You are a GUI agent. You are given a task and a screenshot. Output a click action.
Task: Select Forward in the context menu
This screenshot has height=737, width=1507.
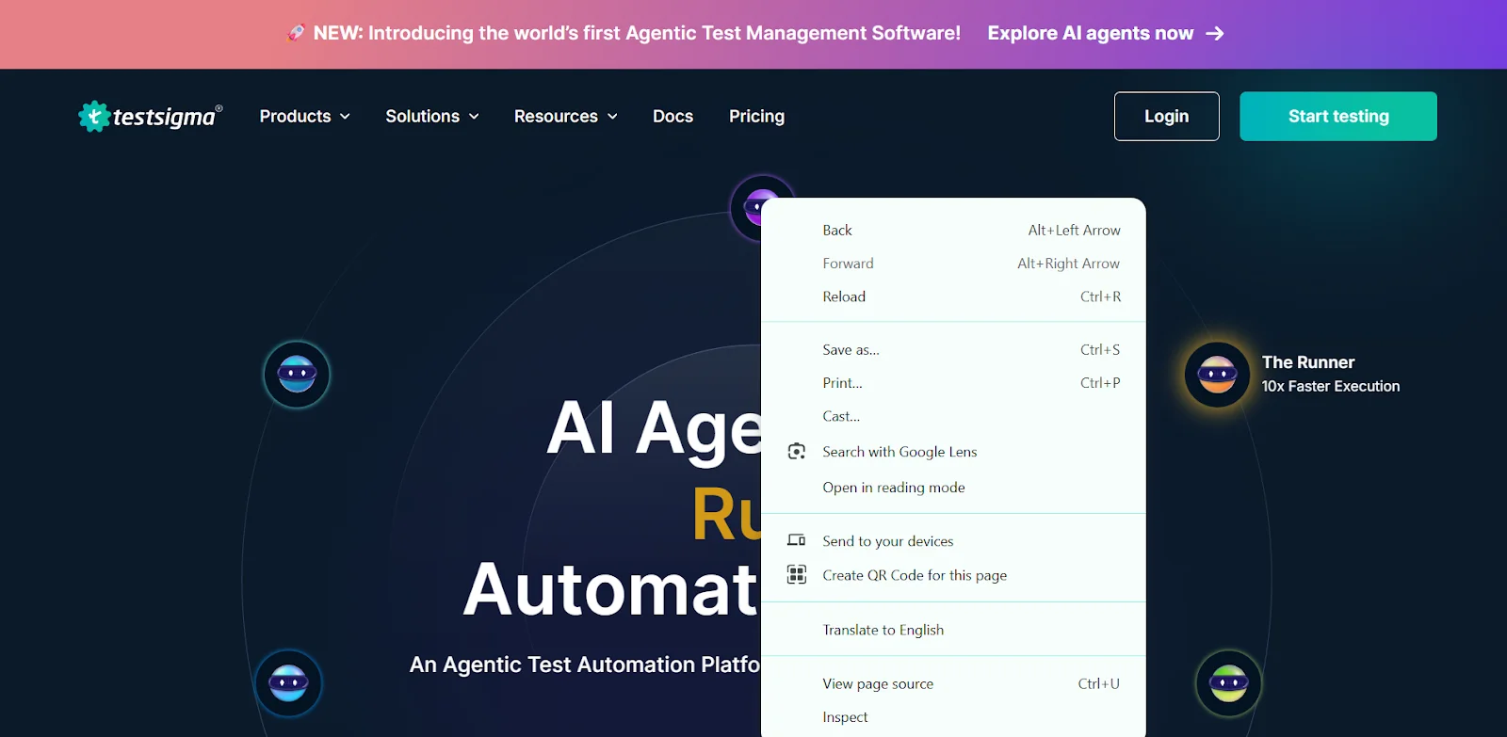pos(953,264)
